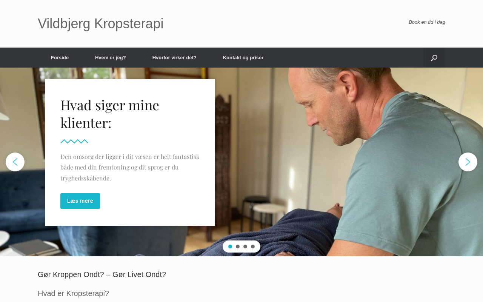Select the second slider pagination dot

tap(238, 247)
